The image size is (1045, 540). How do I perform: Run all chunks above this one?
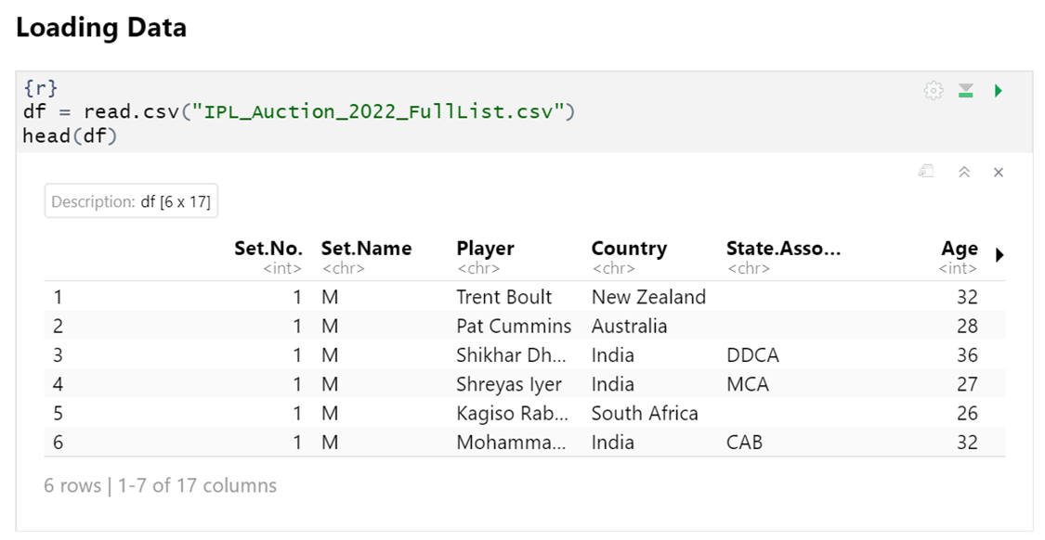[x=966, y=91]
